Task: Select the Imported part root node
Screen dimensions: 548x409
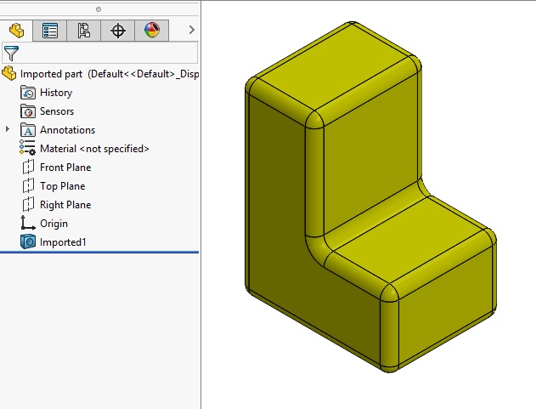Action: pos(100,74)
